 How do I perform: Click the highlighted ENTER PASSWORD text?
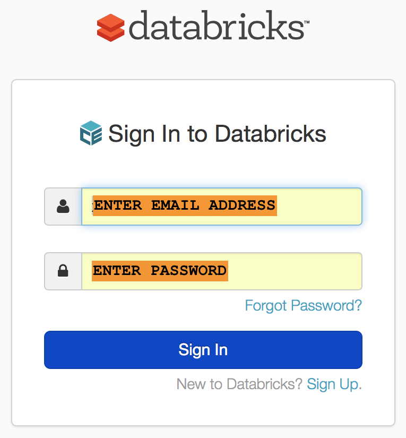click(x=160, y=271)
